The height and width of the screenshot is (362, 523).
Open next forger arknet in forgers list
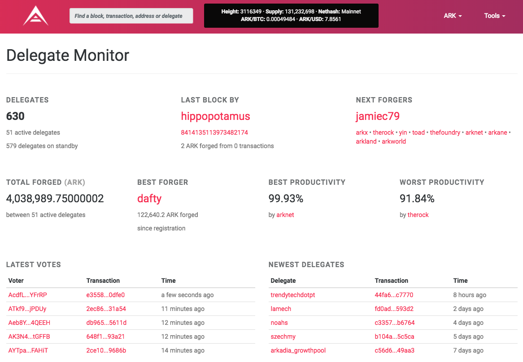(x=474, y=132)
